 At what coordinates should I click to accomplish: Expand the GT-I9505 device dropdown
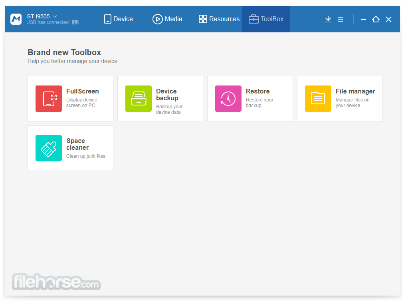click(55, 16)
